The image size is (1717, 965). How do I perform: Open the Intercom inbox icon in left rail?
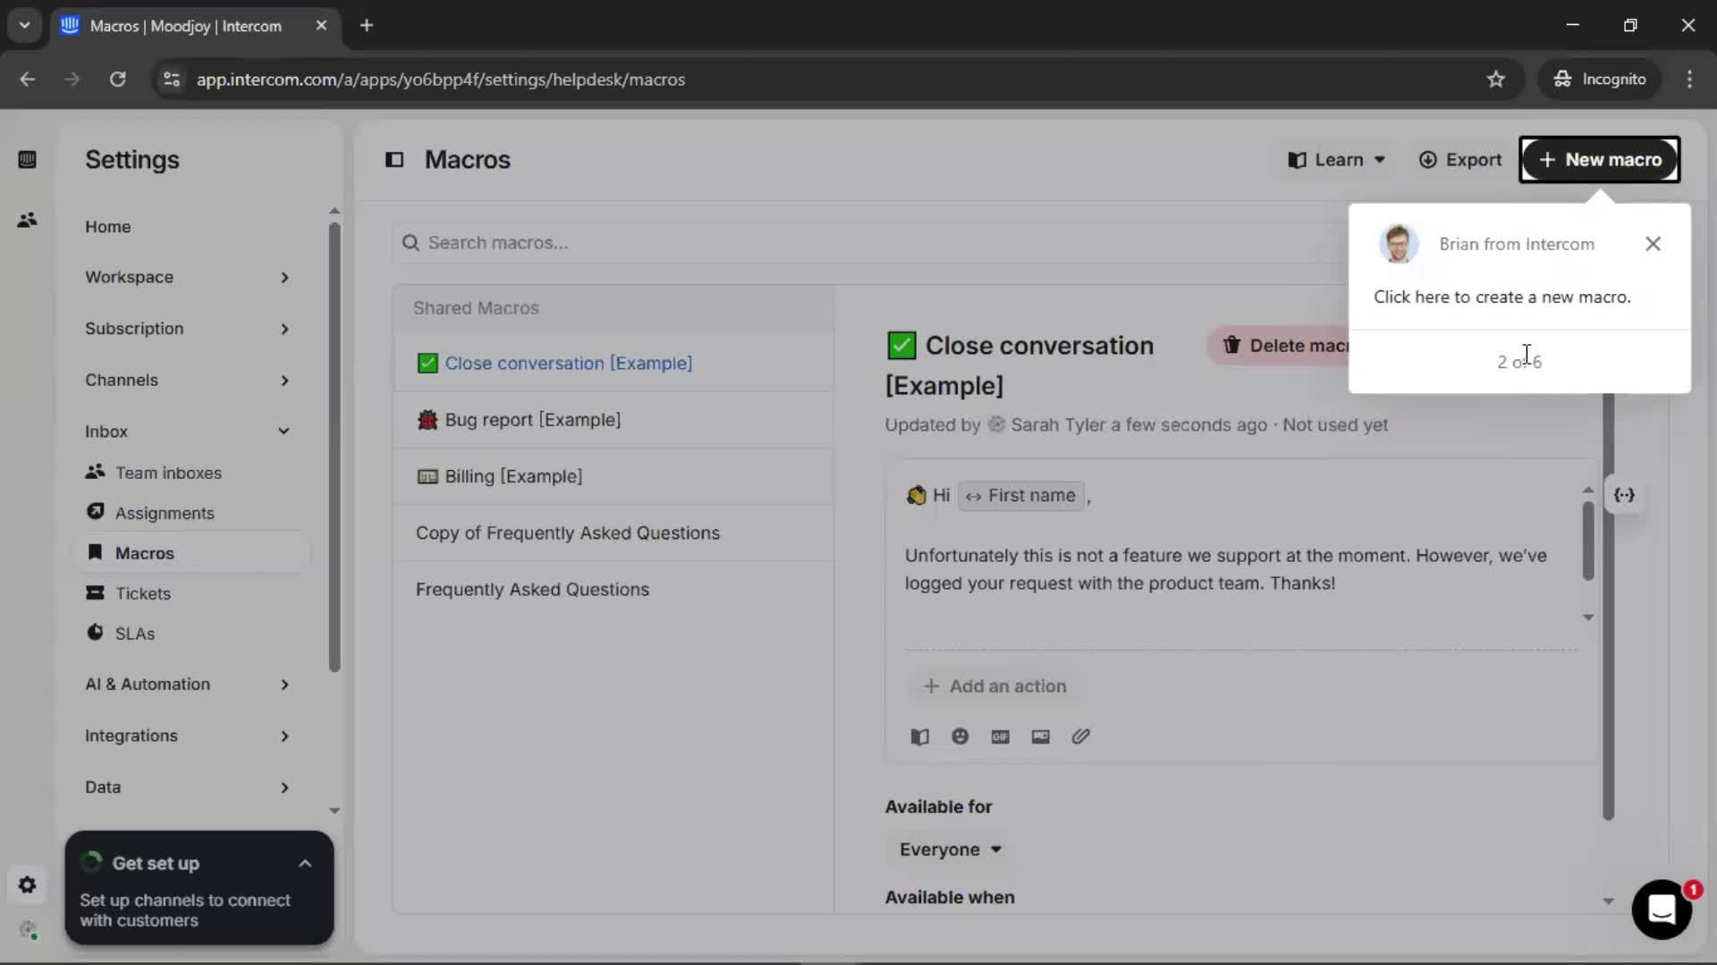[x=27, y=160]
